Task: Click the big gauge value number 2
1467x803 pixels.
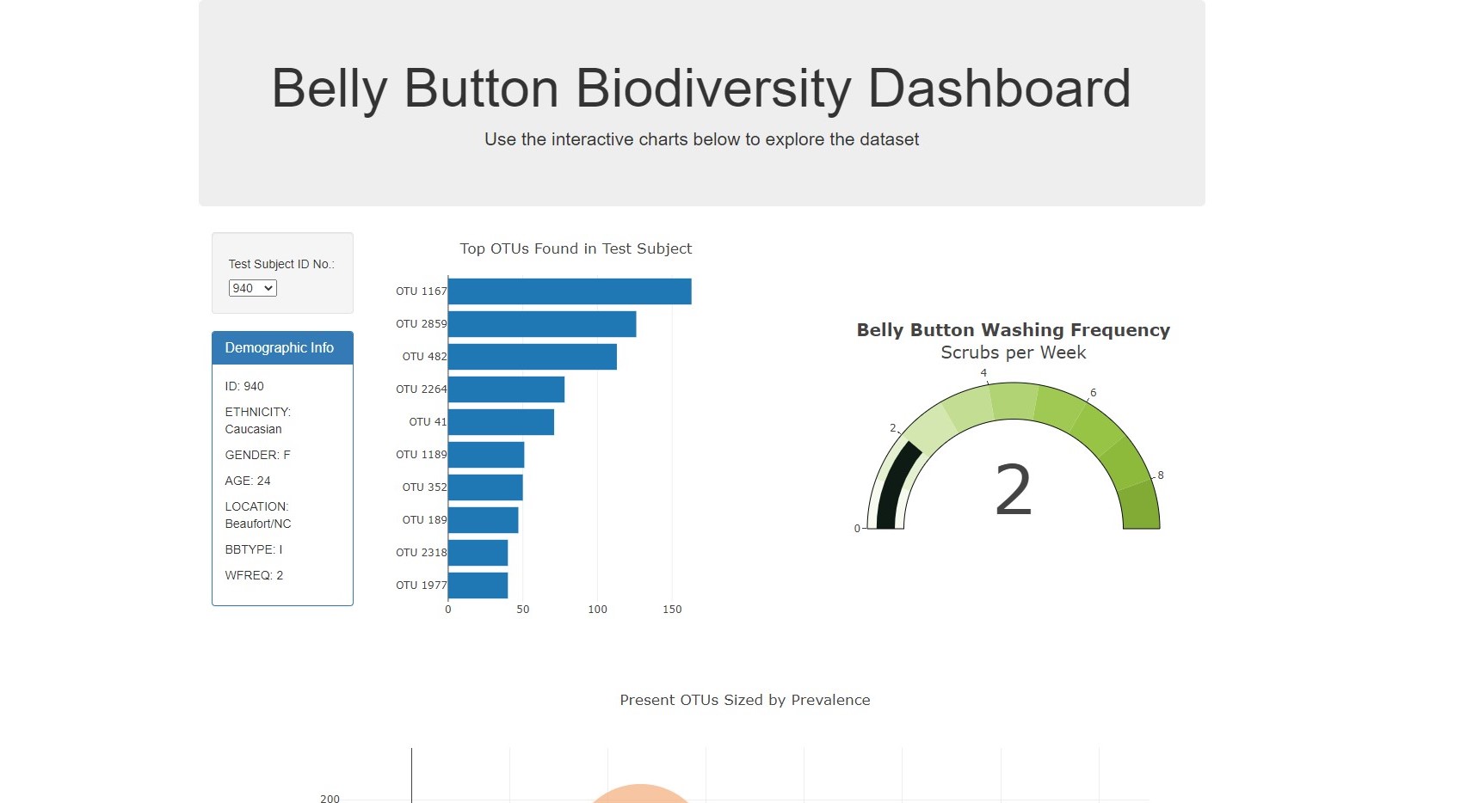Action: 1014,490
